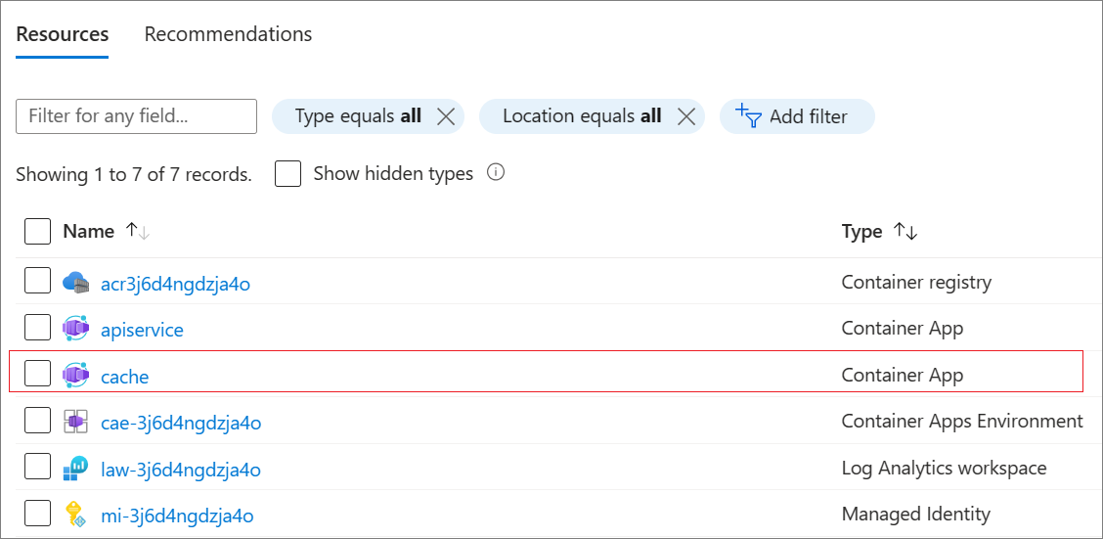Click the info icon beside Show hidden types
Image resolution: width=1103 pixels, height=539 pixels.
click(496, 173)
